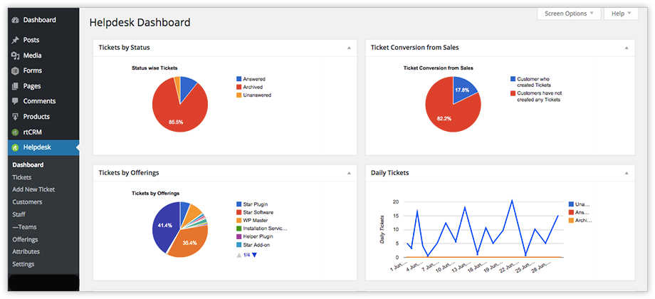Viewport: 655px width, 299px height.
Task: Click the Posts pushpin icon
Action: (x=16, y=41)
